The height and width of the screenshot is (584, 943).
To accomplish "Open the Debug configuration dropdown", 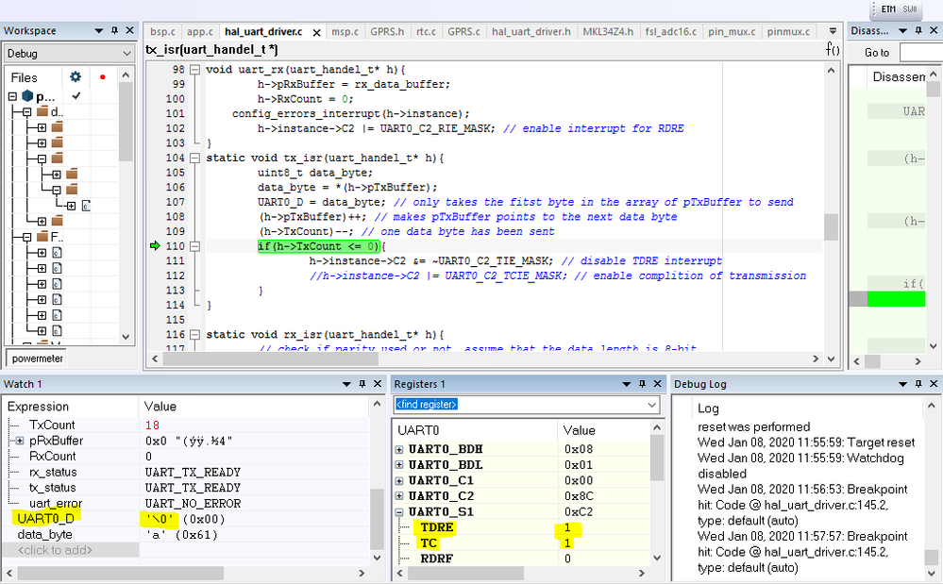I will [125, 54].
